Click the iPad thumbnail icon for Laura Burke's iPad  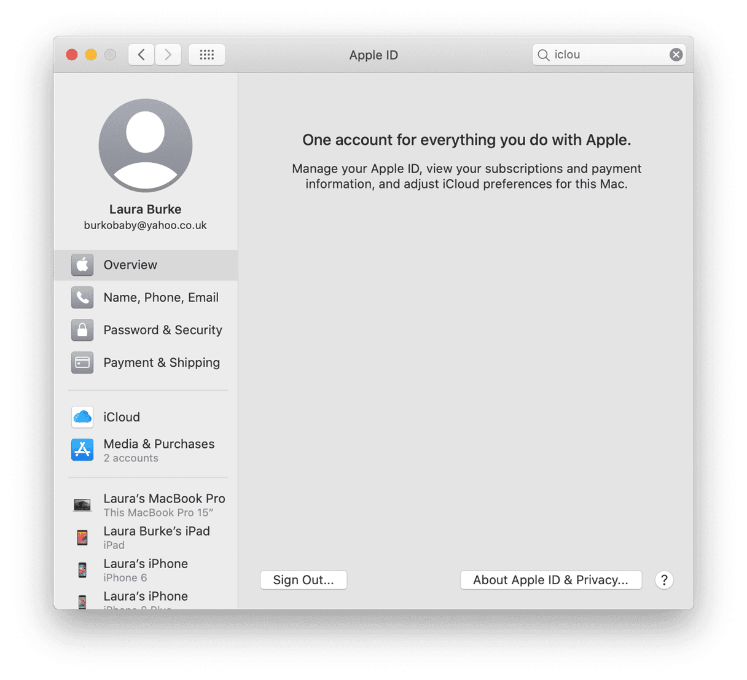[x=82, y=537]
